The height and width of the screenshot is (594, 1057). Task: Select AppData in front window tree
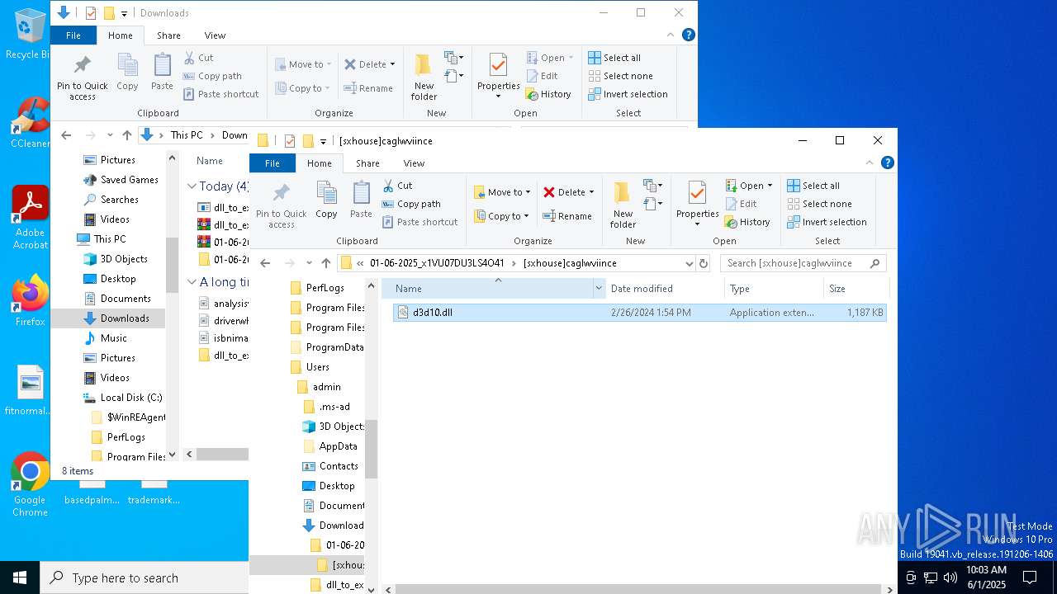point(338,446)
